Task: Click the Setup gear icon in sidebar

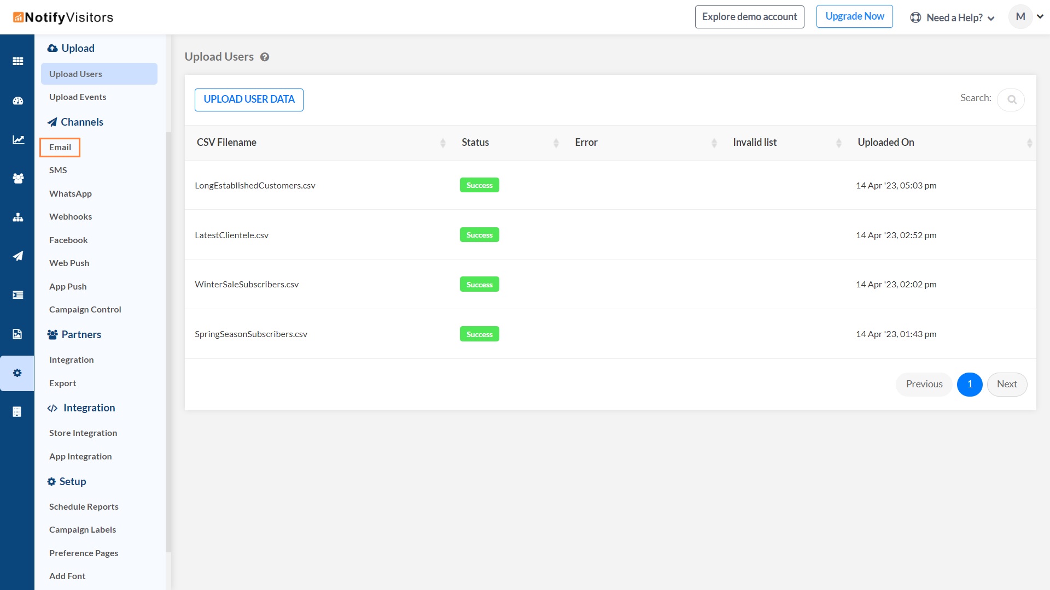Action: pyautogui.click(x=51, y=482)
